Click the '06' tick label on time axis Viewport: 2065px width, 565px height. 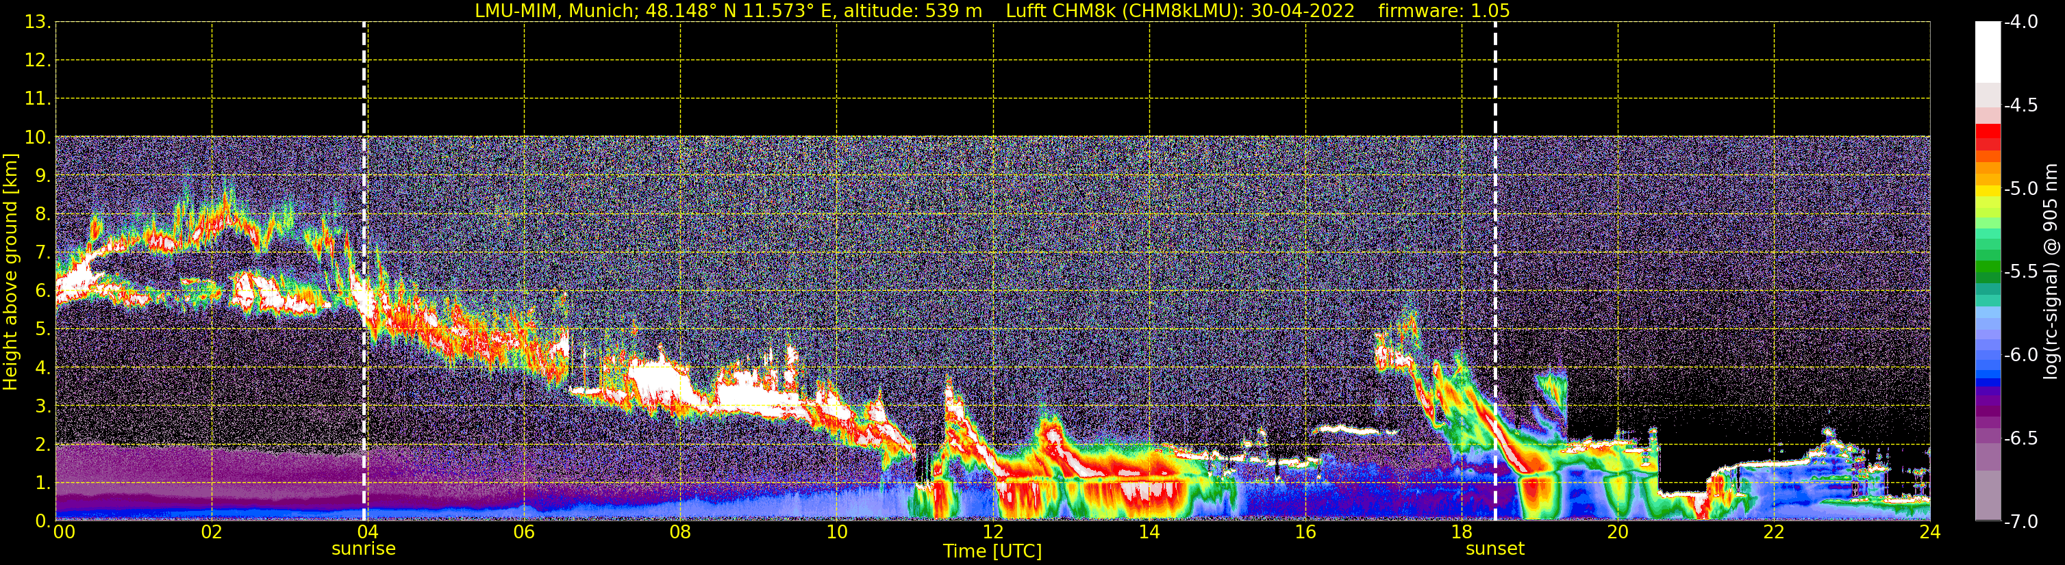click(524, 532)
